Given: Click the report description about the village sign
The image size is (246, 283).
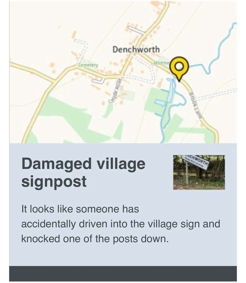Looking at the screenshot, I should (120, 223).
